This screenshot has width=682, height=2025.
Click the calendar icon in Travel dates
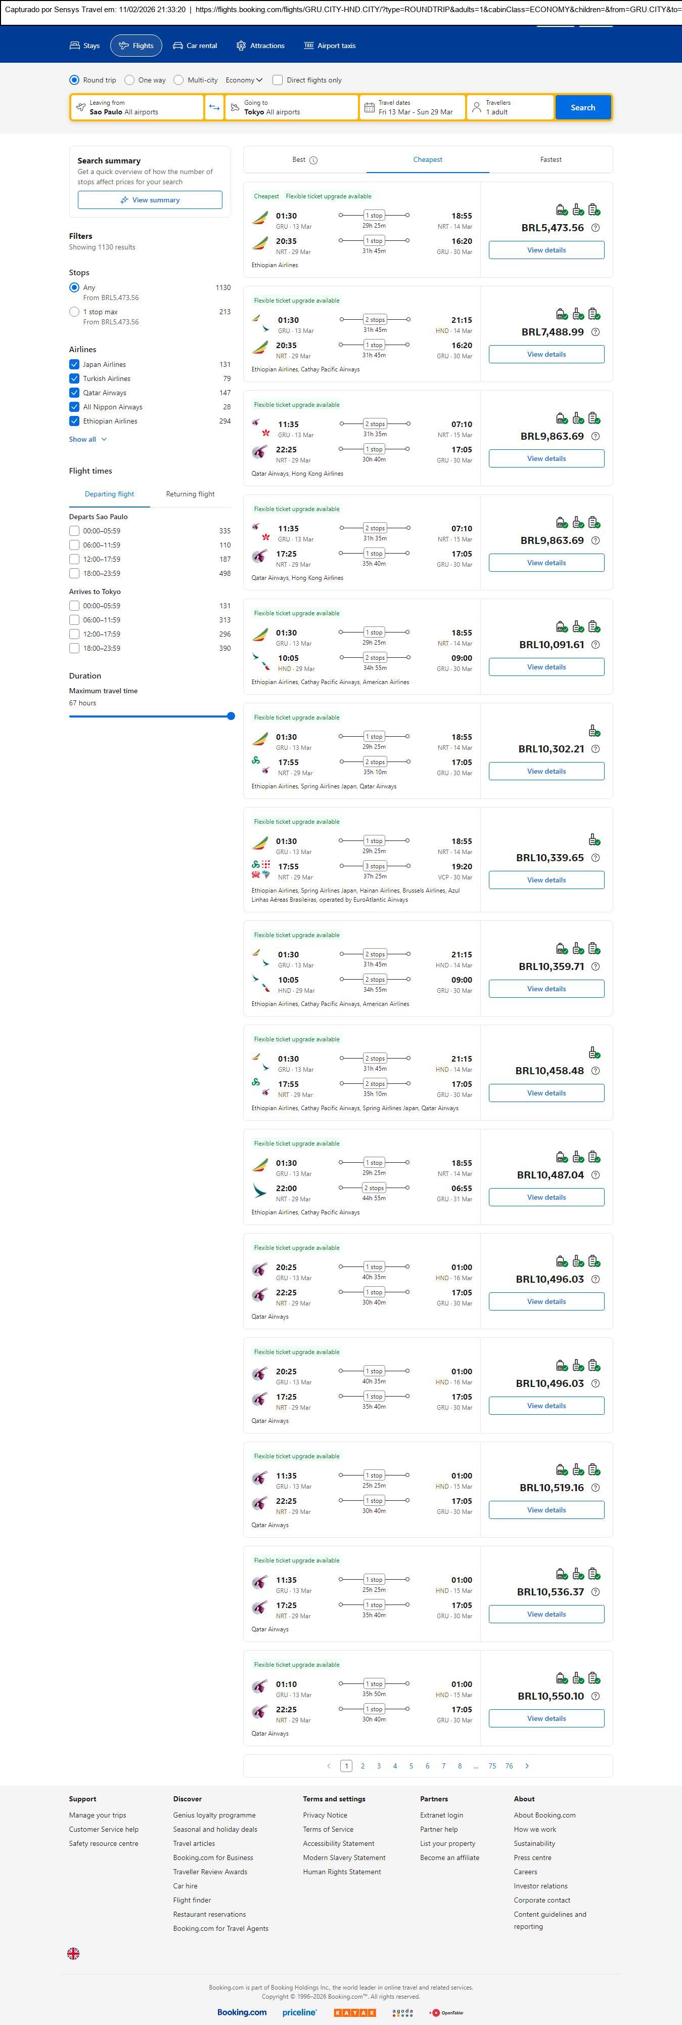[369, 108]
